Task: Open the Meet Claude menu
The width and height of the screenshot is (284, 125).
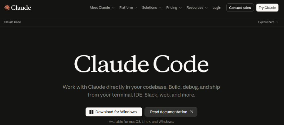Action: pos(102,8)
